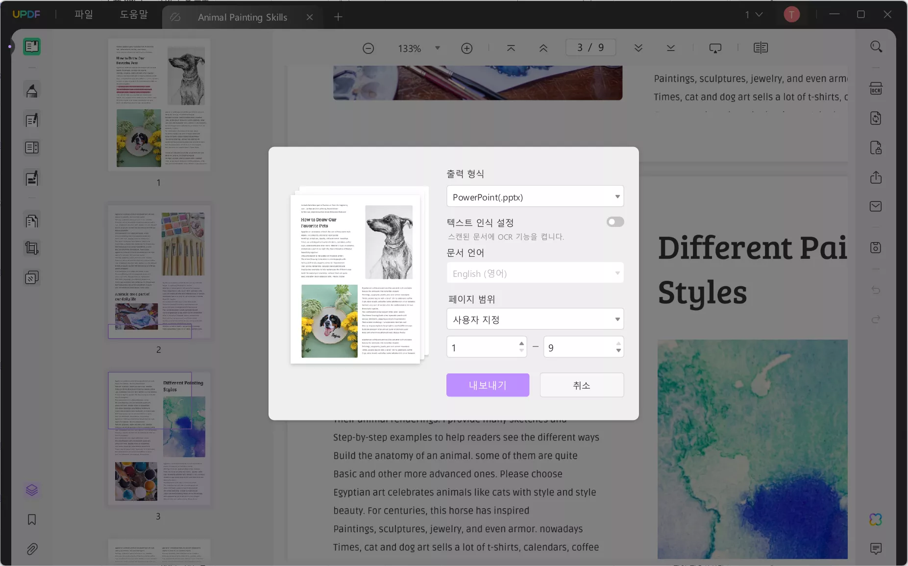Open the Fill and Sign tool in sidebar
Image resolution: width=908 pixels, height=566 pixels.
[32, 178]
